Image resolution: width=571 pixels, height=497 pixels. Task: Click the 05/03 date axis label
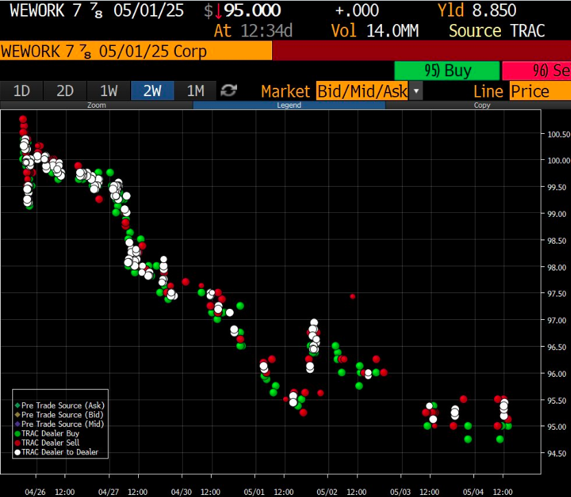click(x=400, y=492)
